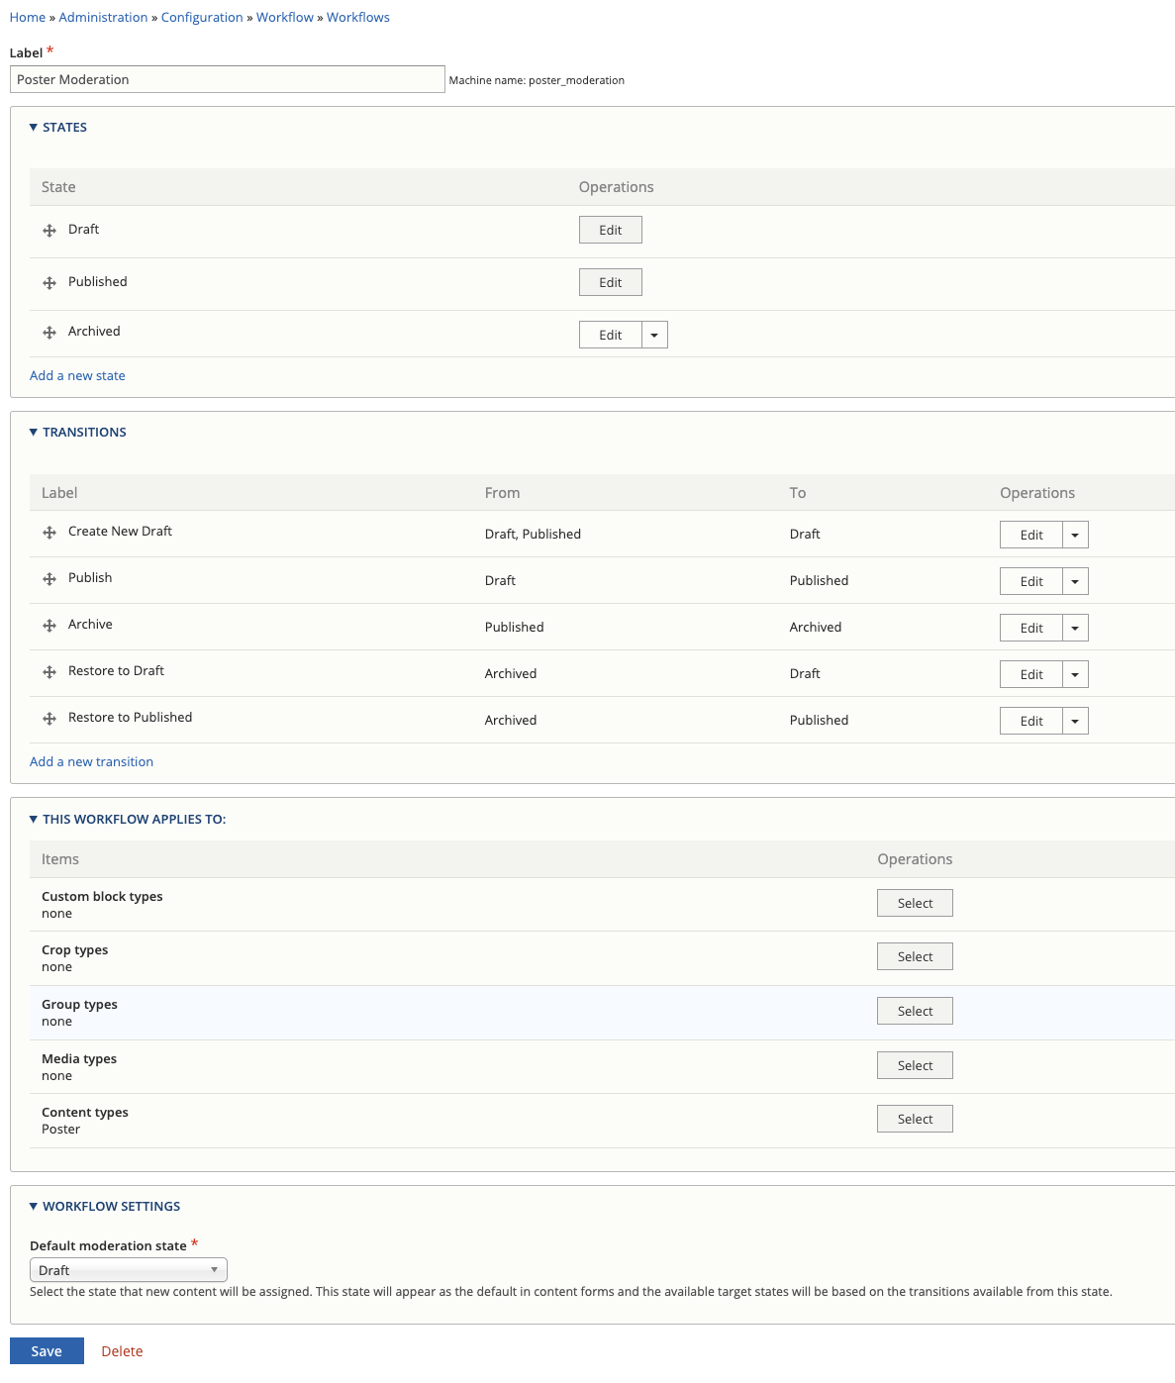
Task: Open the Workflows breadcrumb entry
Action: (x=357, y=17)
